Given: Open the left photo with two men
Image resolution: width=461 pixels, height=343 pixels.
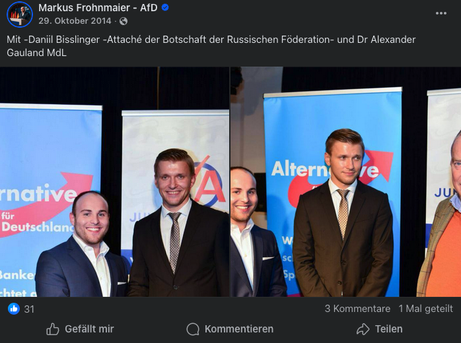Looking at the screenshot, I should pos(114,182).
